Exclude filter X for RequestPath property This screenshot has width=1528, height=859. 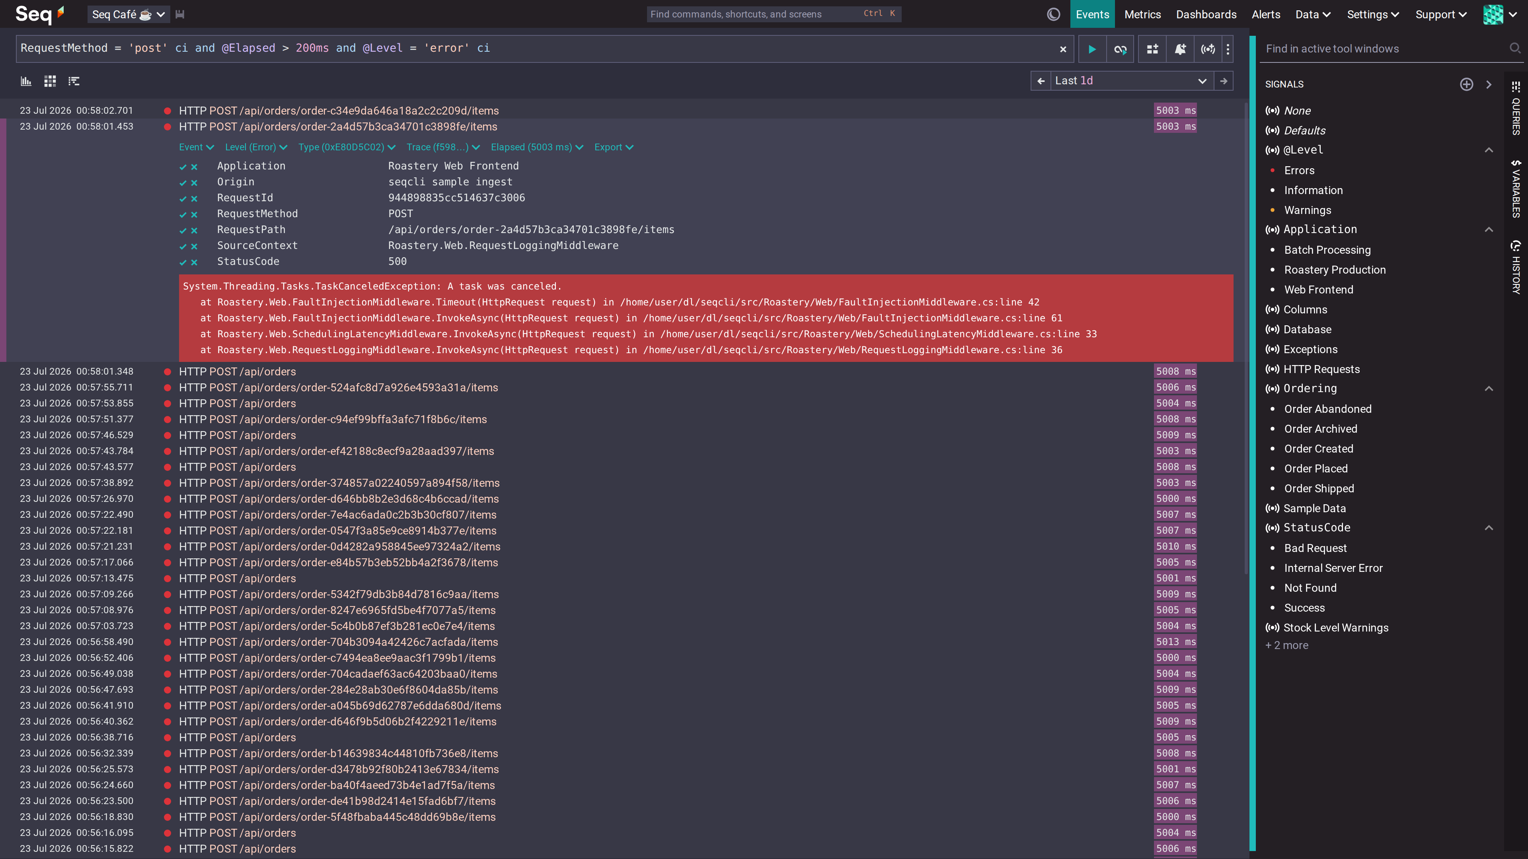[194, 231]
